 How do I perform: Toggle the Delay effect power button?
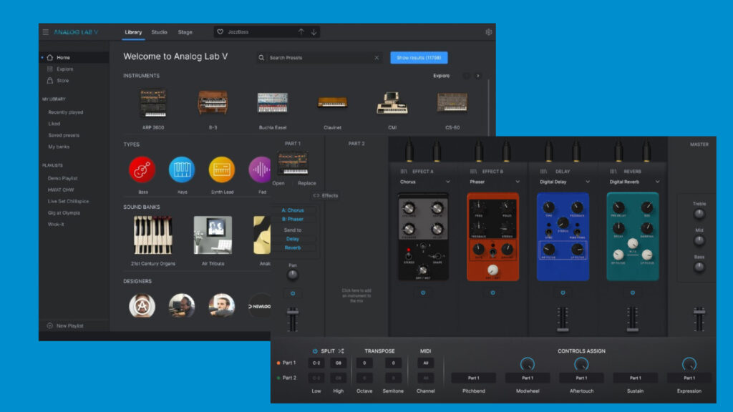(x=563, y=292)
